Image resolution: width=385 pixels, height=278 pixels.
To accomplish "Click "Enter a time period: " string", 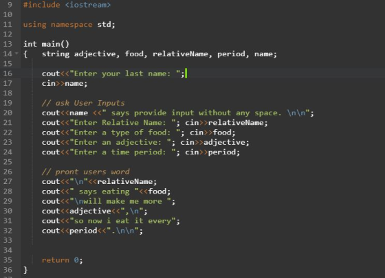I will click(123, 152).
